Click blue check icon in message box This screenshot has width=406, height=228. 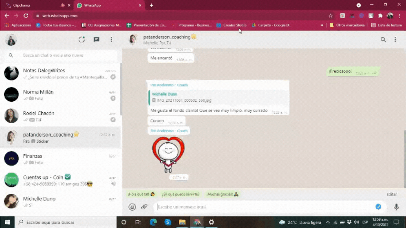click(378, 207)
